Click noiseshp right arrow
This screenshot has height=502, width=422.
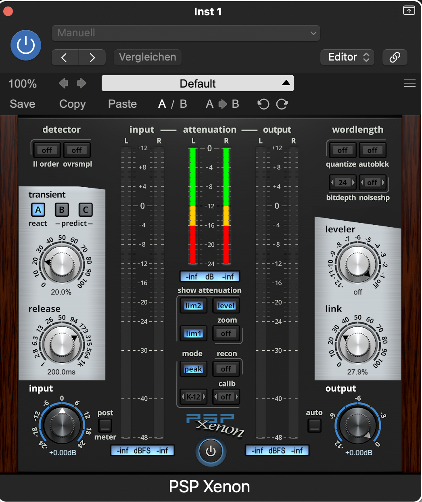(383, 182)
